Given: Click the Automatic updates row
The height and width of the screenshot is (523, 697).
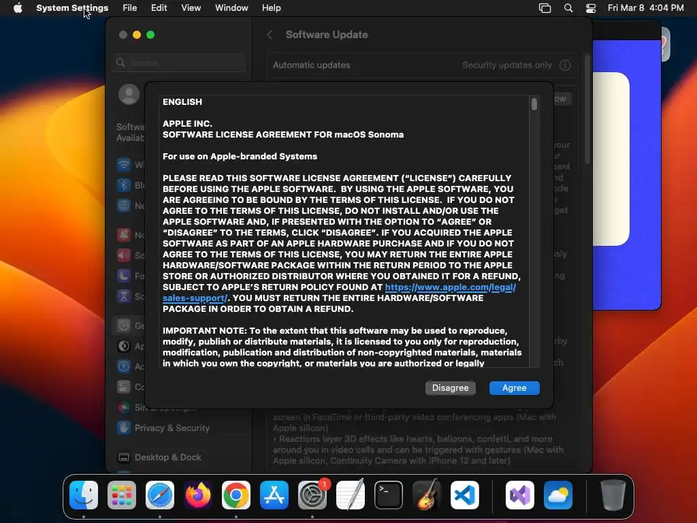Looking at the screenshot, I should (x=422, y=65).
